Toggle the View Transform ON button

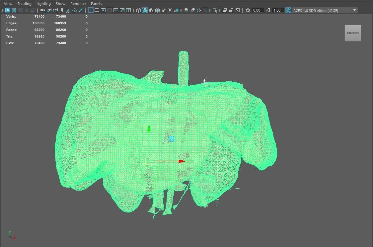288,10
